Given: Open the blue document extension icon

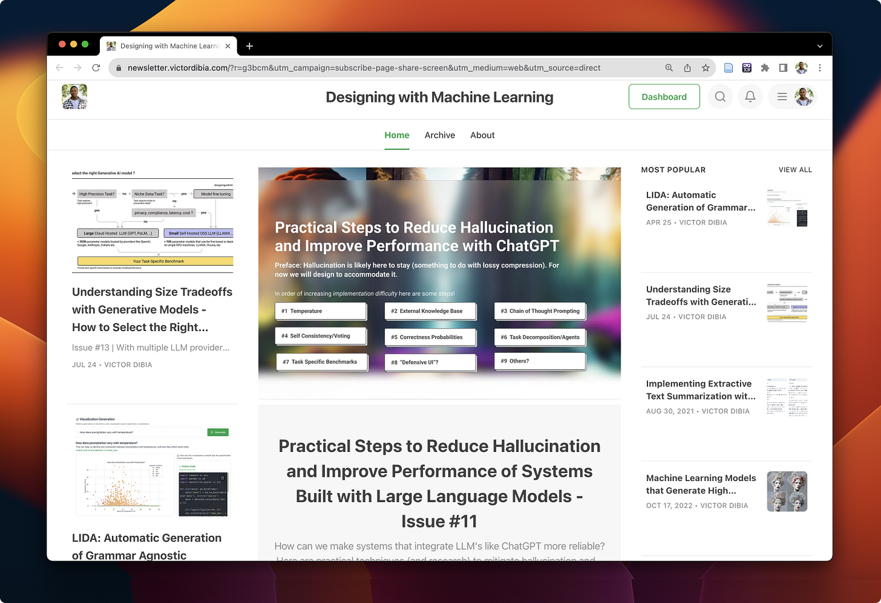Looking at the screenshot, I should pyautogui.click(x=729, y=68).
